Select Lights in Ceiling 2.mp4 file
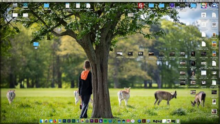The image size is (220, 124). coord(203,54)
